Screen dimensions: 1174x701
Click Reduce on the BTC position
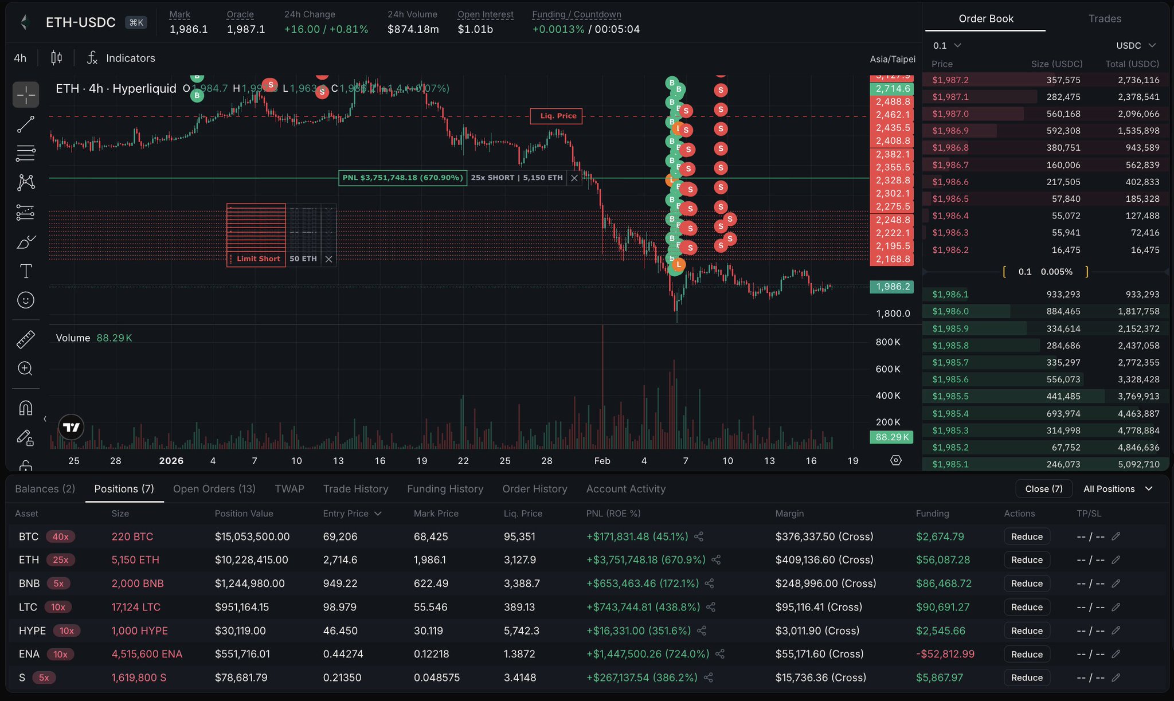(x=1026, y=536)
